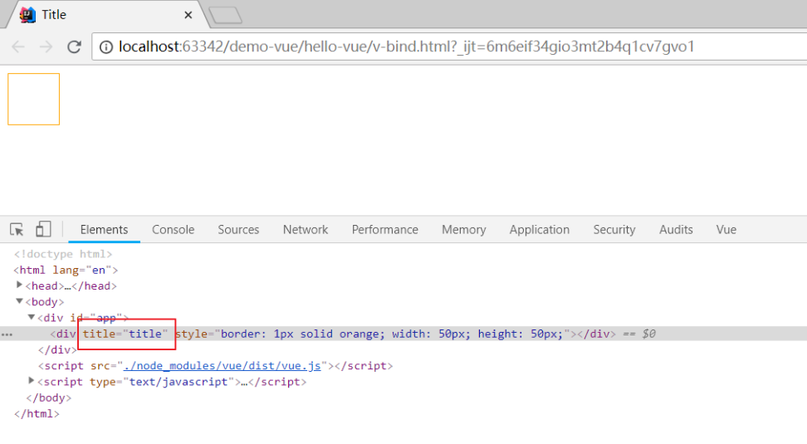The height and width of the screenshot is (444, 807).
Task: Expand the script type text/javascript node
Action: point(32,381)
